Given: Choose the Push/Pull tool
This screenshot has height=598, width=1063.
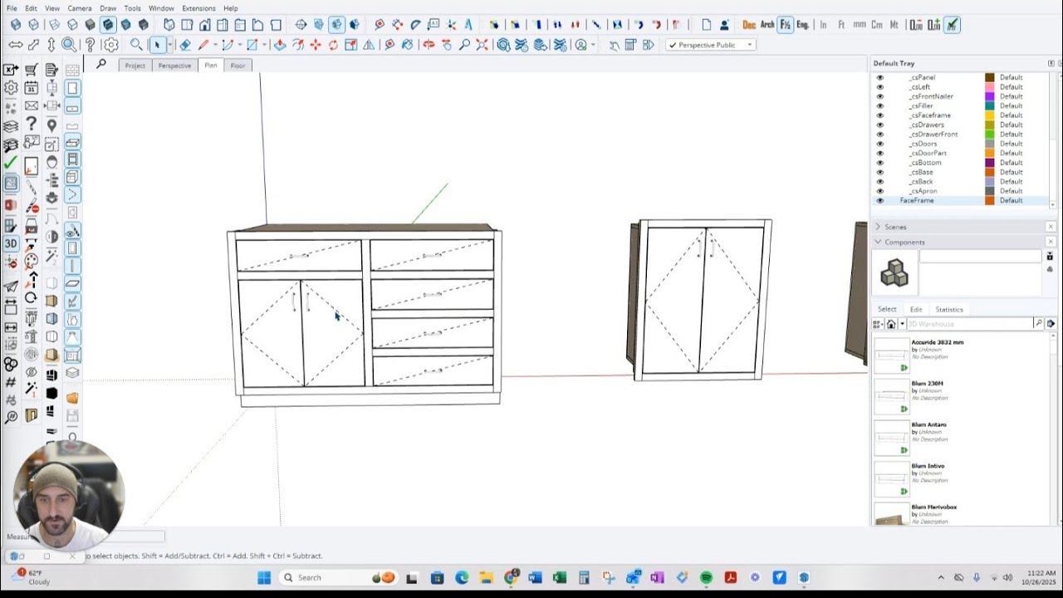Looking at the screenshot, I should click(280, 45).
